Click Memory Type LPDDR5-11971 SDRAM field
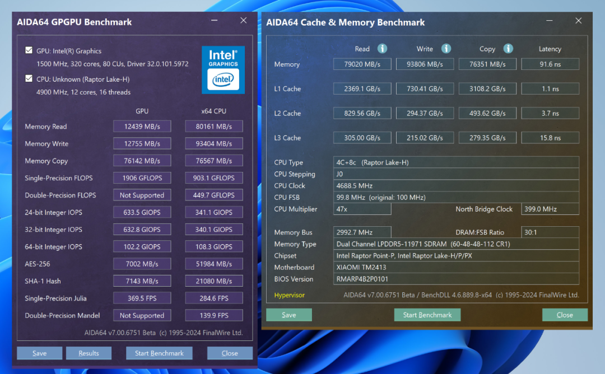Image resolution: width=605 pixels, height=374 pixels. (x=456, y=244)
